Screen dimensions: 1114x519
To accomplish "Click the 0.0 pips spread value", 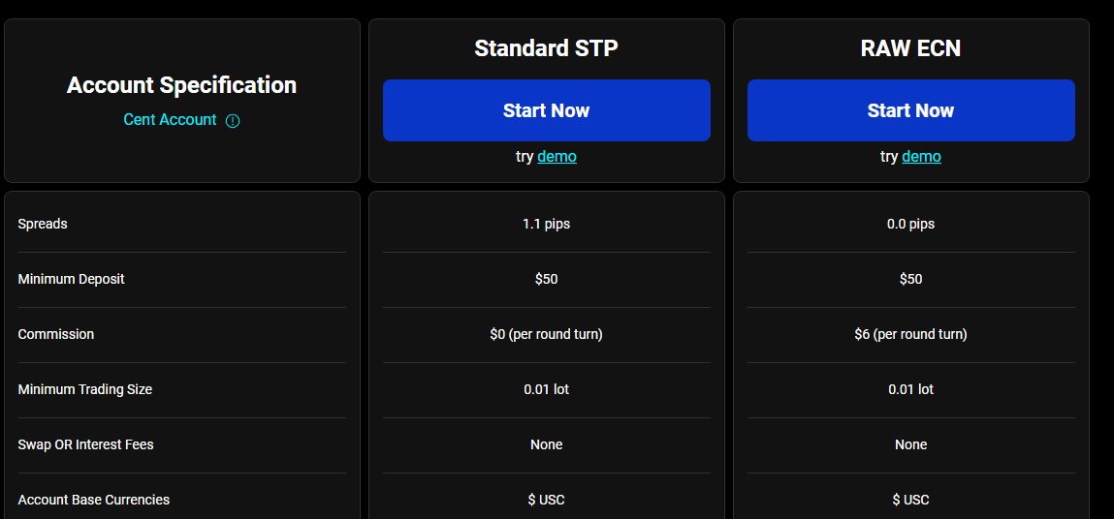I will 910,224.
